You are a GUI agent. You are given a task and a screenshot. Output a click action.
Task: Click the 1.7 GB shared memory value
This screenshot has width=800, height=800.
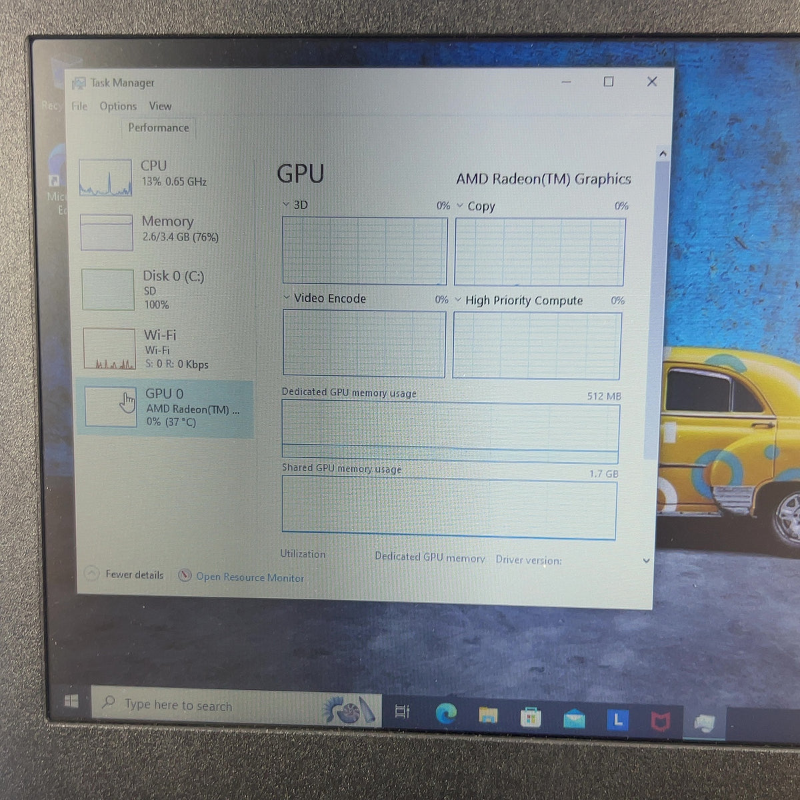point(603,473)
